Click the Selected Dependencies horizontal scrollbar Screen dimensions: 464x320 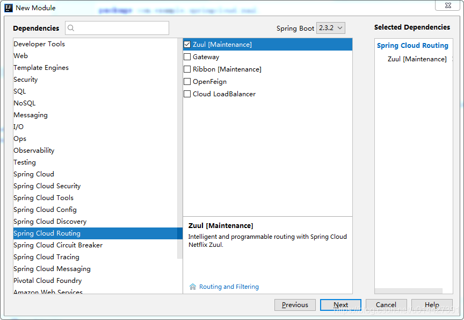point(409,291)
